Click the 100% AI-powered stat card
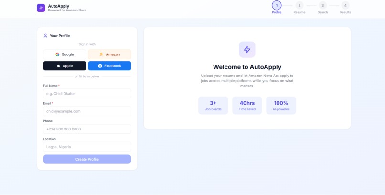 [x=281, y=105]
